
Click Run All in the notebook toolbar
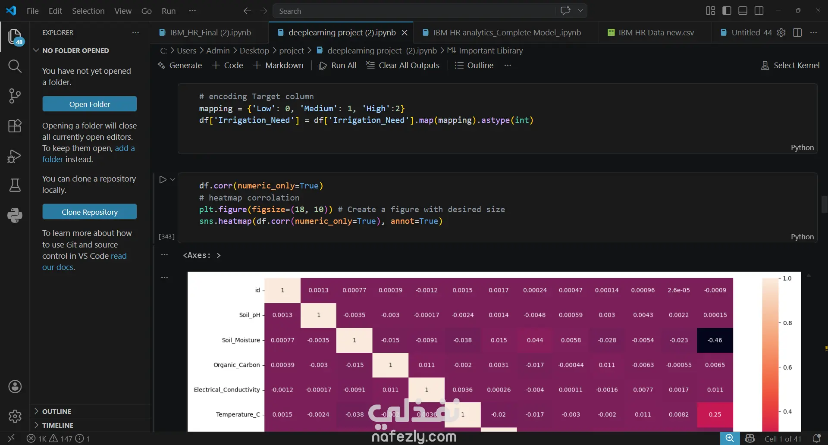pyautogui.click(x=338, y=66)
